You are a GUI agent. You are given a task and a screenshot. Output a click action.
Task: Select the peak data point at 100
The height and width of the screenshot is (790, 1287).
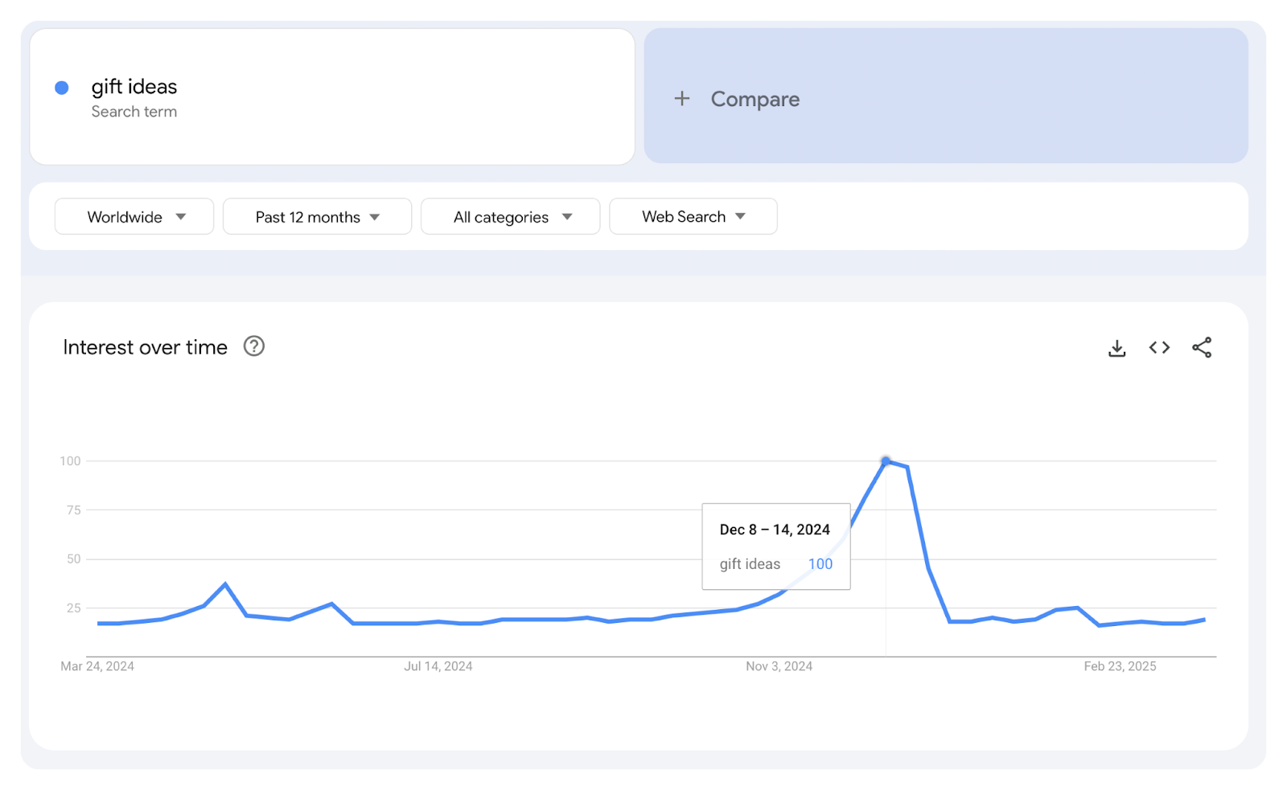coord(886,461)
